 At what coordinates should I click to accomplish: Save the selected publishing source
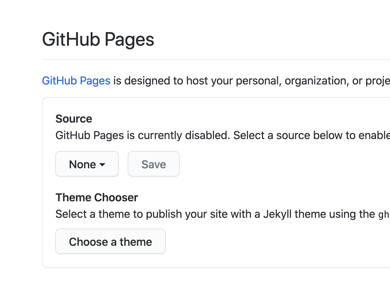coord(153,164)
